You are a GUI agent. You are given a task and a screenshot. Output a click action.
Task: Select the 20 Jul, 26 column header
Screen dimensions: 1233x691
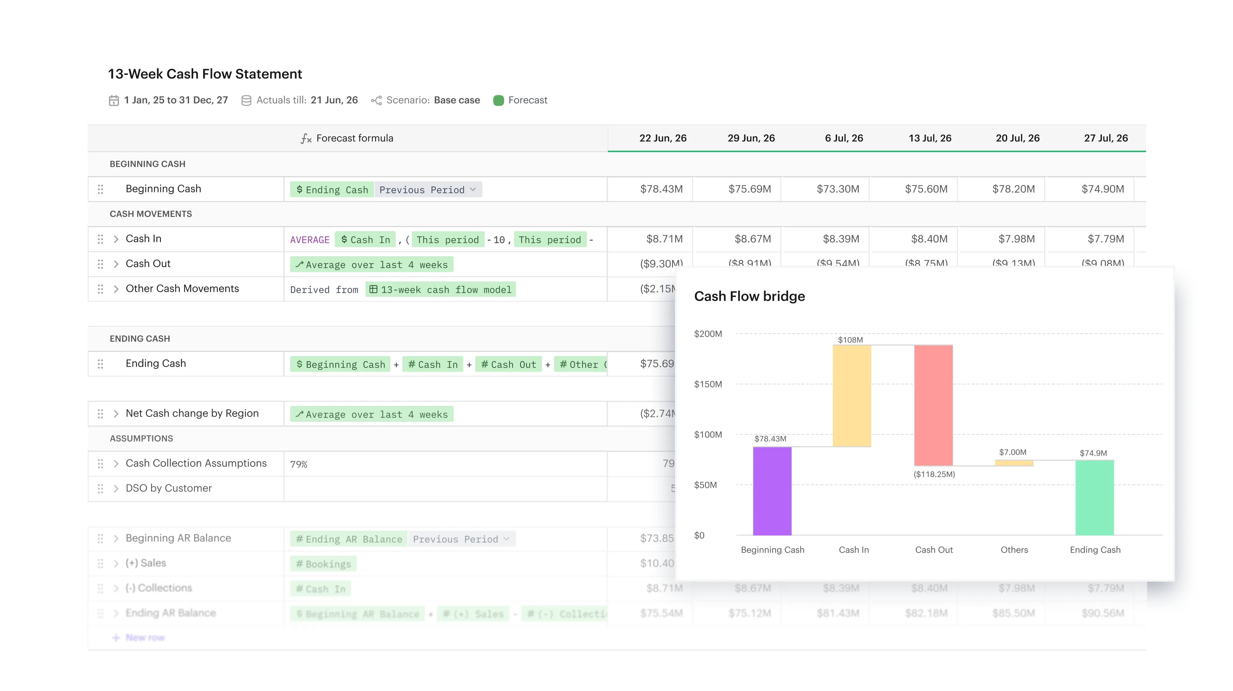click(x=1018, y=139)
